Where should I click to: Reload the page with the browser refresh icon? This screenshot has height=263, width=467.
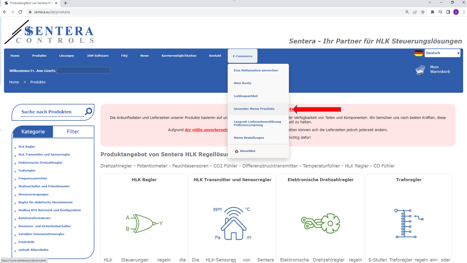[20, 12]
